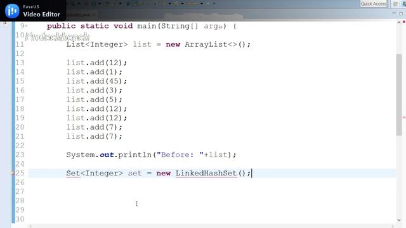This screenshot has width=406, height=228.
Task: Click line number 29 in the gutter
Action: [x=20, y=210]
